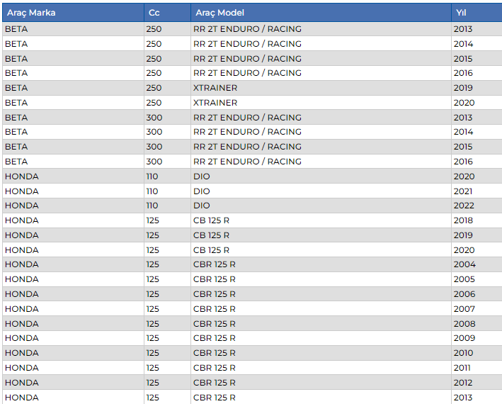Select the DIO model cell for 2020
Viewport: 502px width, 404px height.
tap(202, 176)
